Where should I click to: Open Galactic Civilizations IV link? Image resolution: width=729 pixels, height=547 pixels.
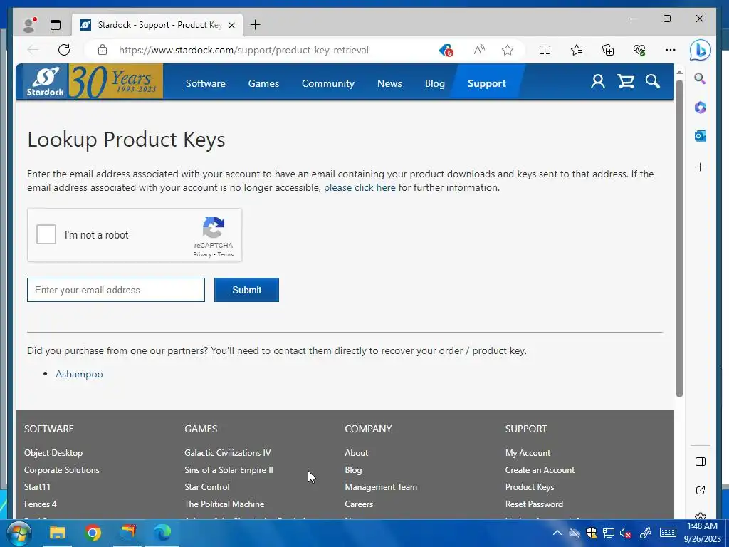227,452
